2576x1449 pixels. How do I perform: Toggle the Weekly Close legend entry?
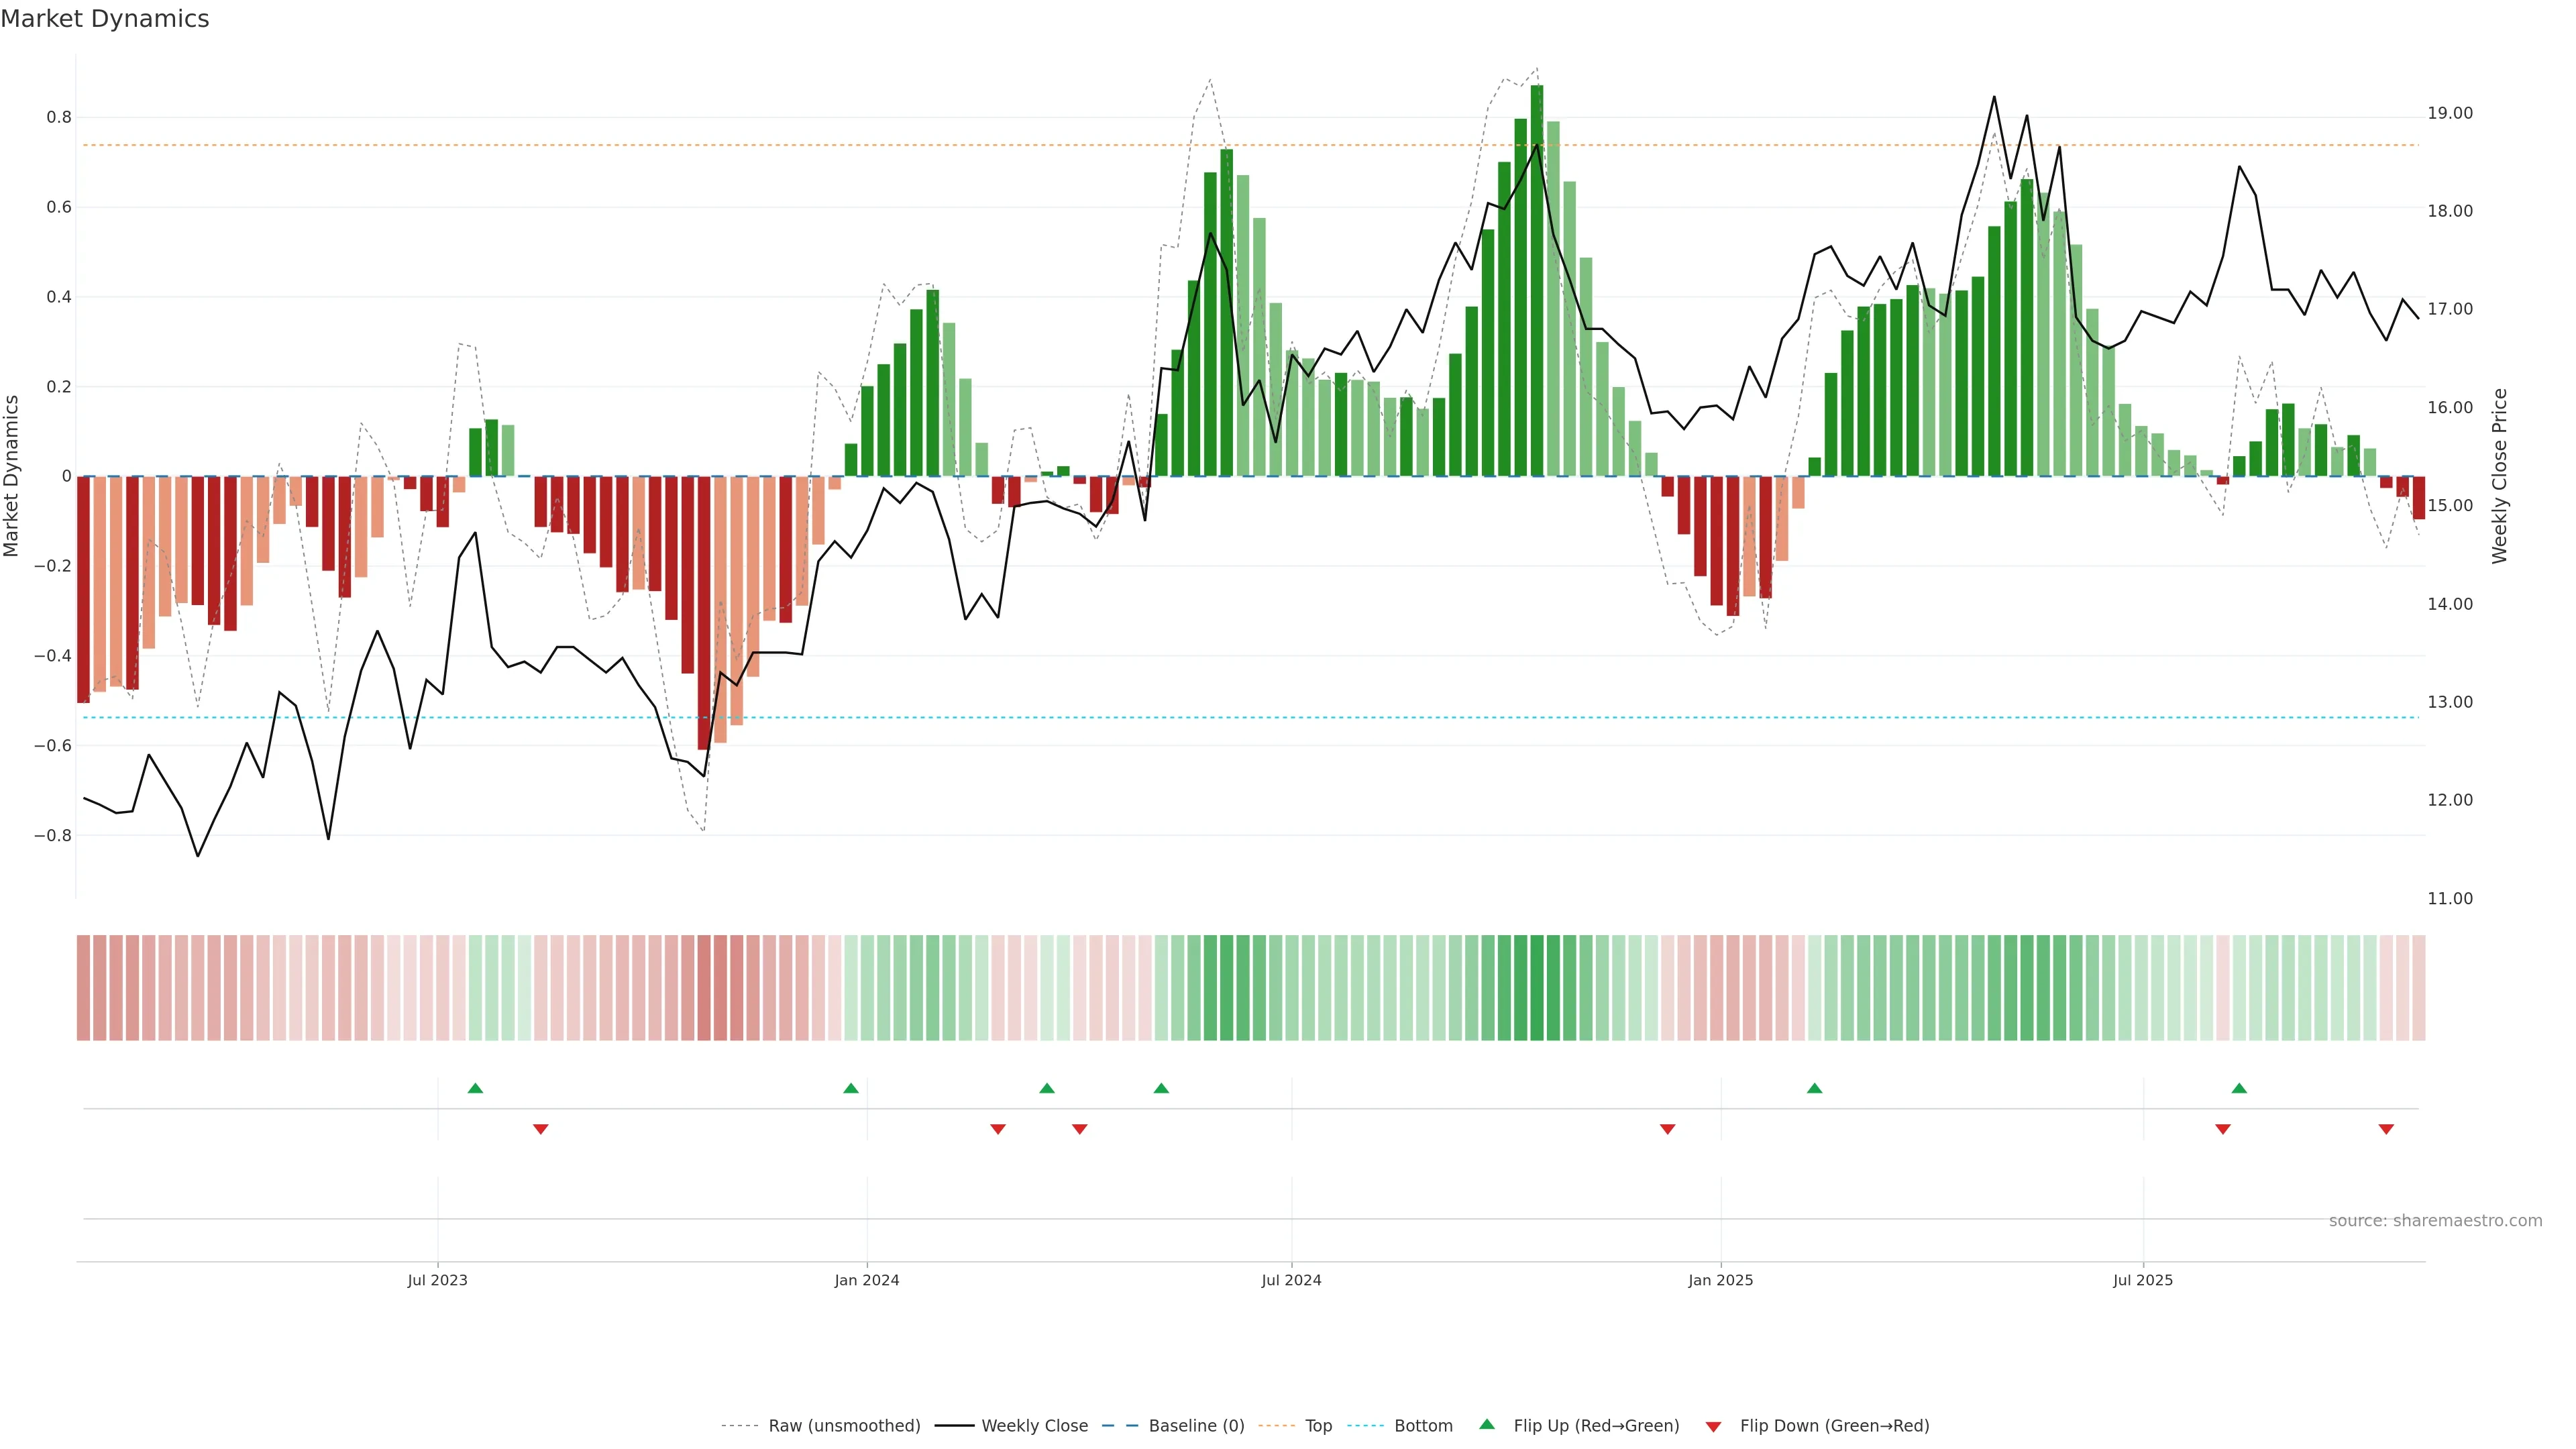tap(1034, 1426)
